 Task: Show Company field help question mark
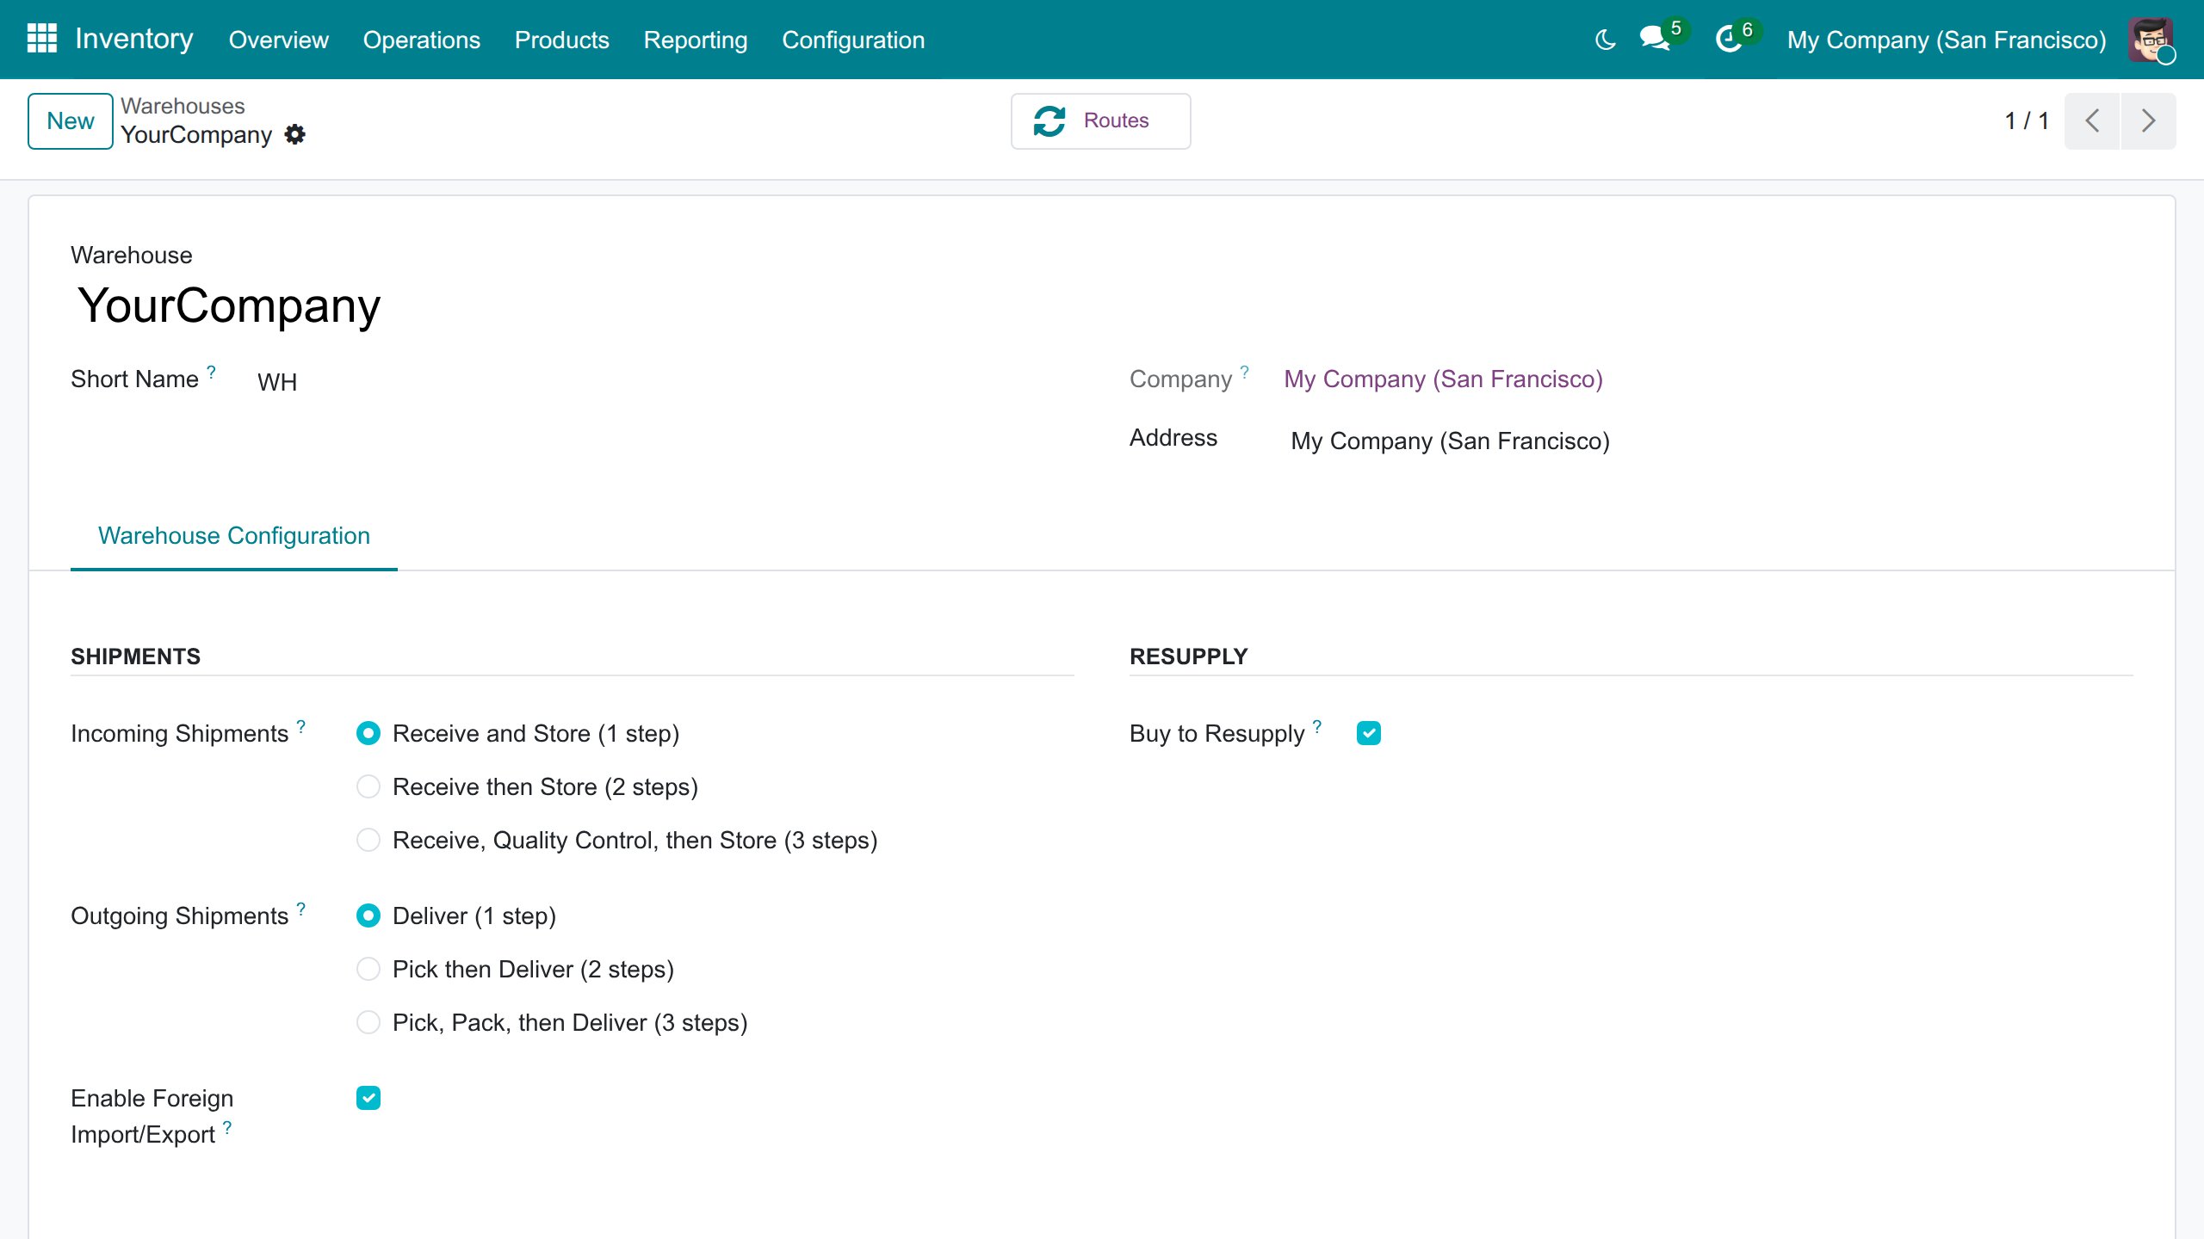click(x=1244, y=371)
